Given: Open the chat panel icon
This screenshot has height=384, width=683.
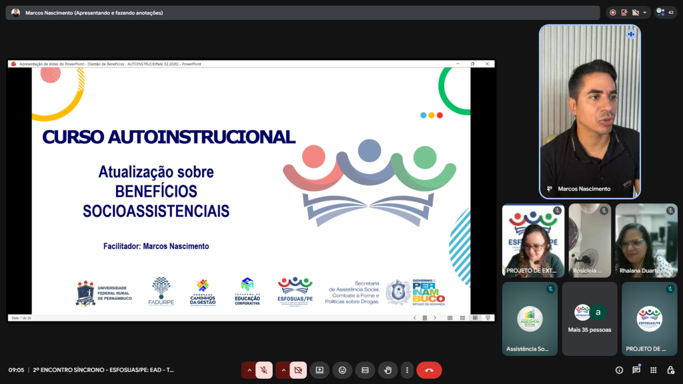Looking at the screenshot, I should (x=636, y=370).
